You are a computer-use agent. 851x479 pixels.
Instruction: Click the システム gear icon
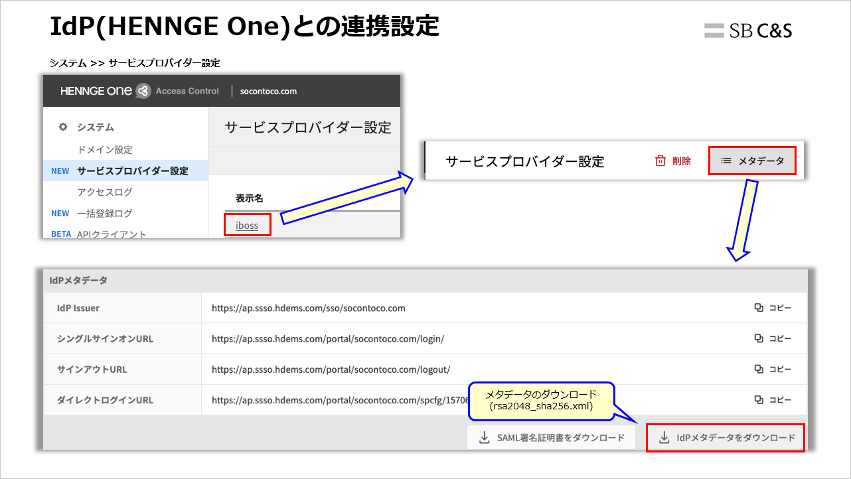click(63, 127)
